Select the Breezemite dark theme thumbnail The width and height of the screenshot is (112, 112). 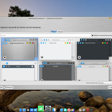(94, 49)
